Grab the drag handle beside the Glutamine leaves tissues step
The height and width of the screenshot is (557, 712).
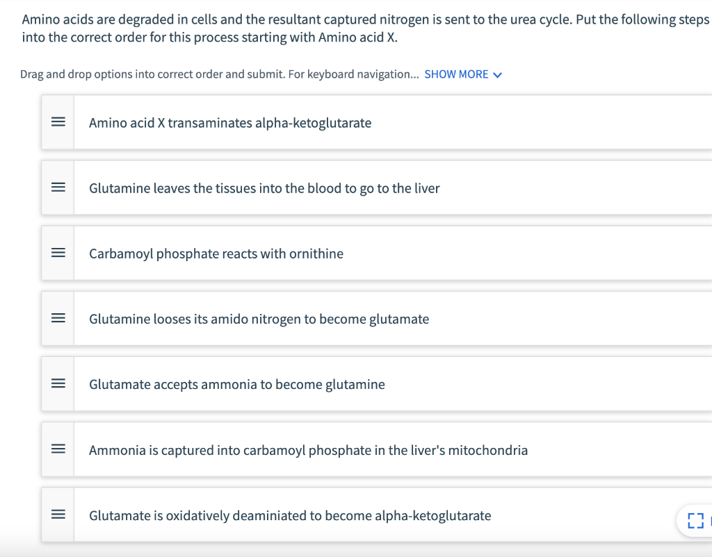pos(58,188)
